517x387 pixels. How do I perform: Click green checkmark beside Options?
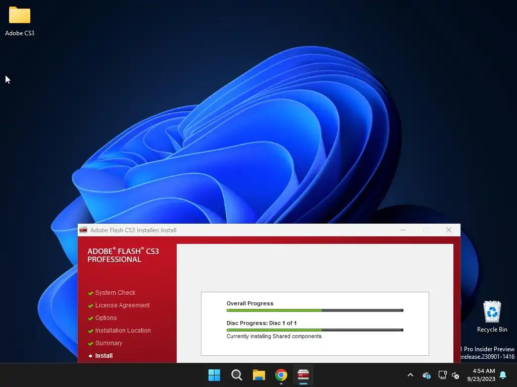[90, 318]
